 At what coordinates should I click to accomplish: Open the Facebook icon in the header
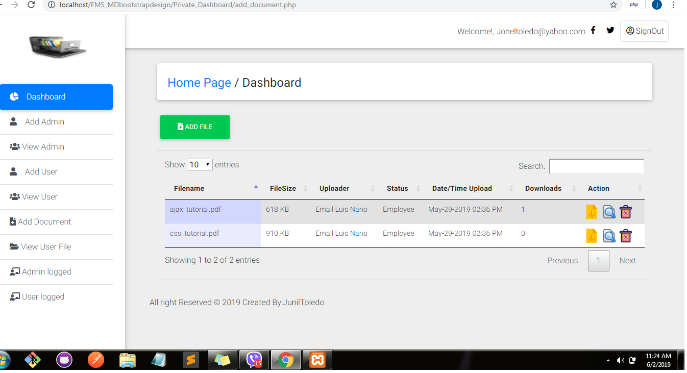[593, 30]
